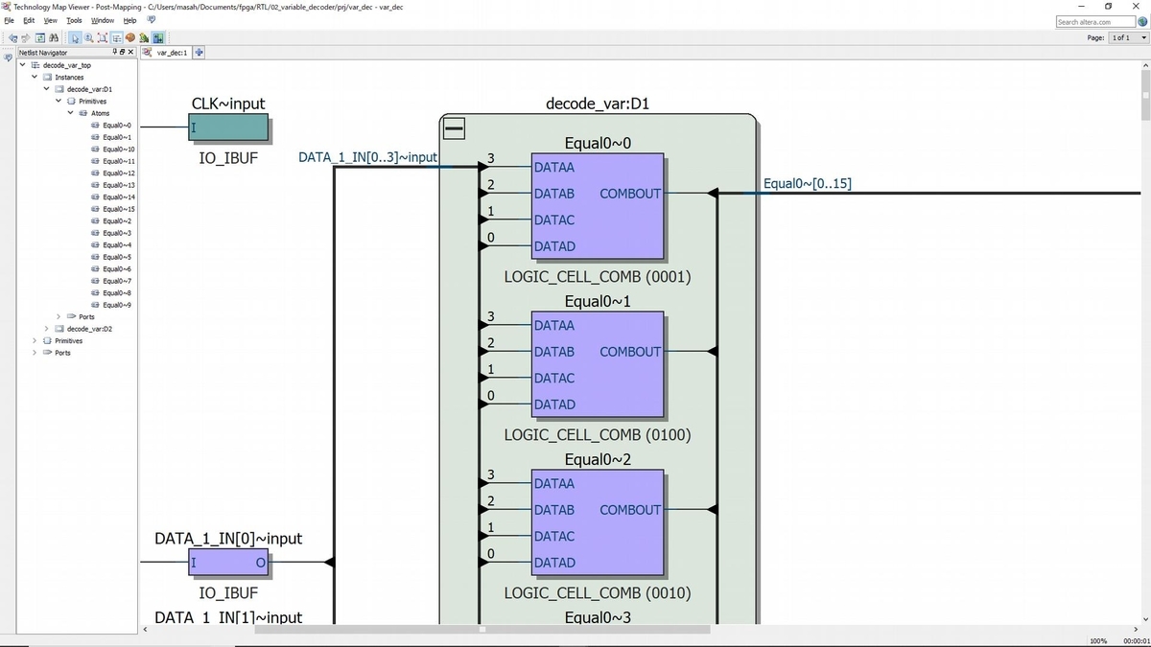Activate the Selection pointer tool
Screen dimensions: 1151x647
point(75,37)
